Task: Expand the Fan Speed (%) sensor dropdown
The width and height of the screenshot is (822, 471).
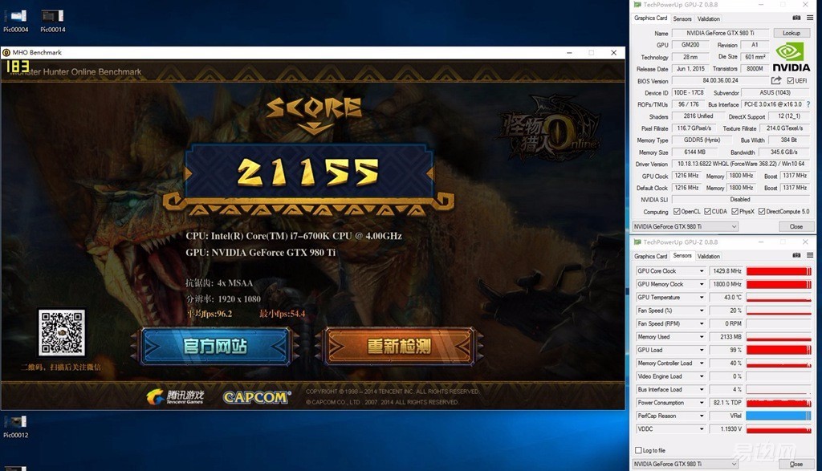Action: [702, 311]
